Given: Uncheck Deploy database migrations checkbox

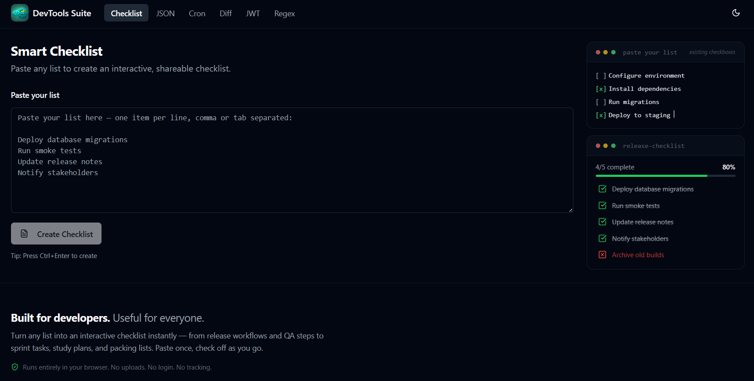Looking at the screenshot, I should tap(602, 189).
